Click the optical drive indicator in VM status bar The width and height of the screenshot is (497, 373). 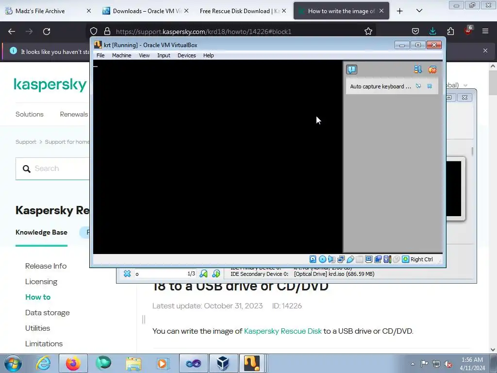click(x=322, y=259)
